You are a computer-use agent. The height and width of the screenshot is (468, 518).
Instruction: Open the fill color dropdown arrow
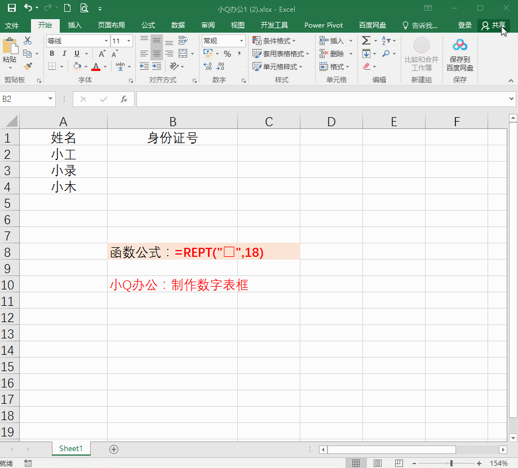click(x=86, y=66)
